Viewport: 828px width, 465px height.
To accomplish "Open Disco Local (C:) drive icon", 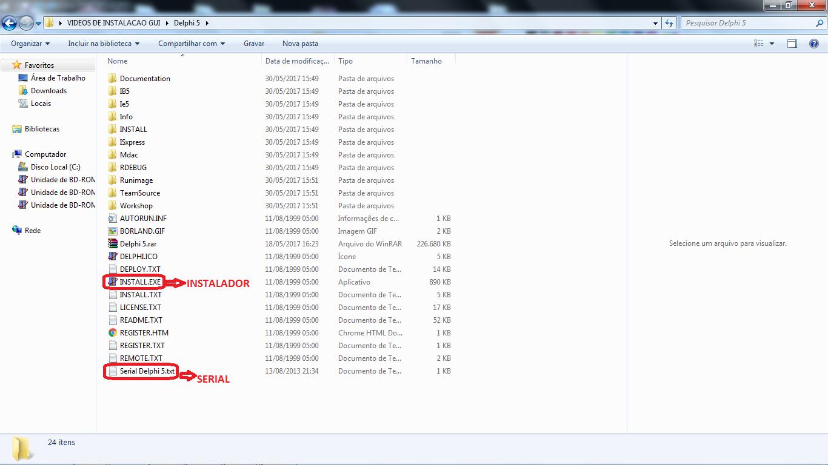I will tap(23, 167).
